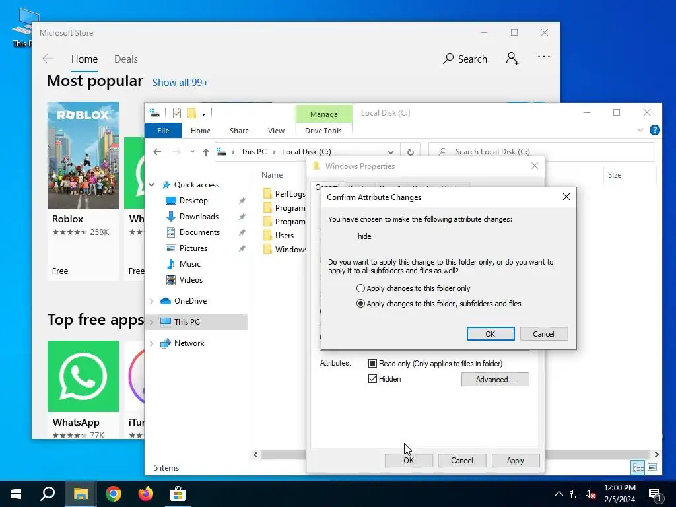Click Cancel in Confirm Attribute Changes dialog
Image resolution: width=676 pixels, height=507 pixels.
[544, 333]
